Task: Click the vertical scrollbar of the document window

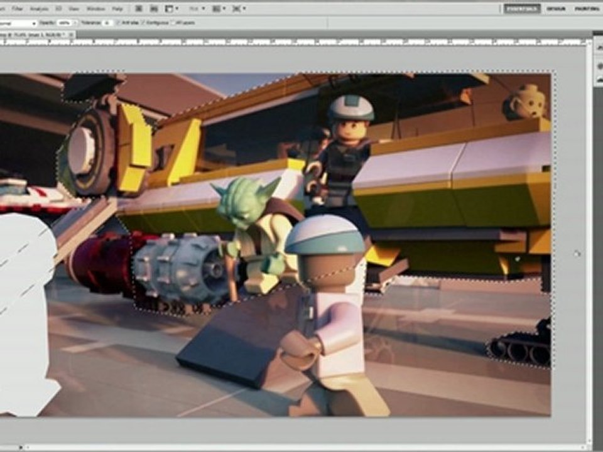Action: coord(590,242)
